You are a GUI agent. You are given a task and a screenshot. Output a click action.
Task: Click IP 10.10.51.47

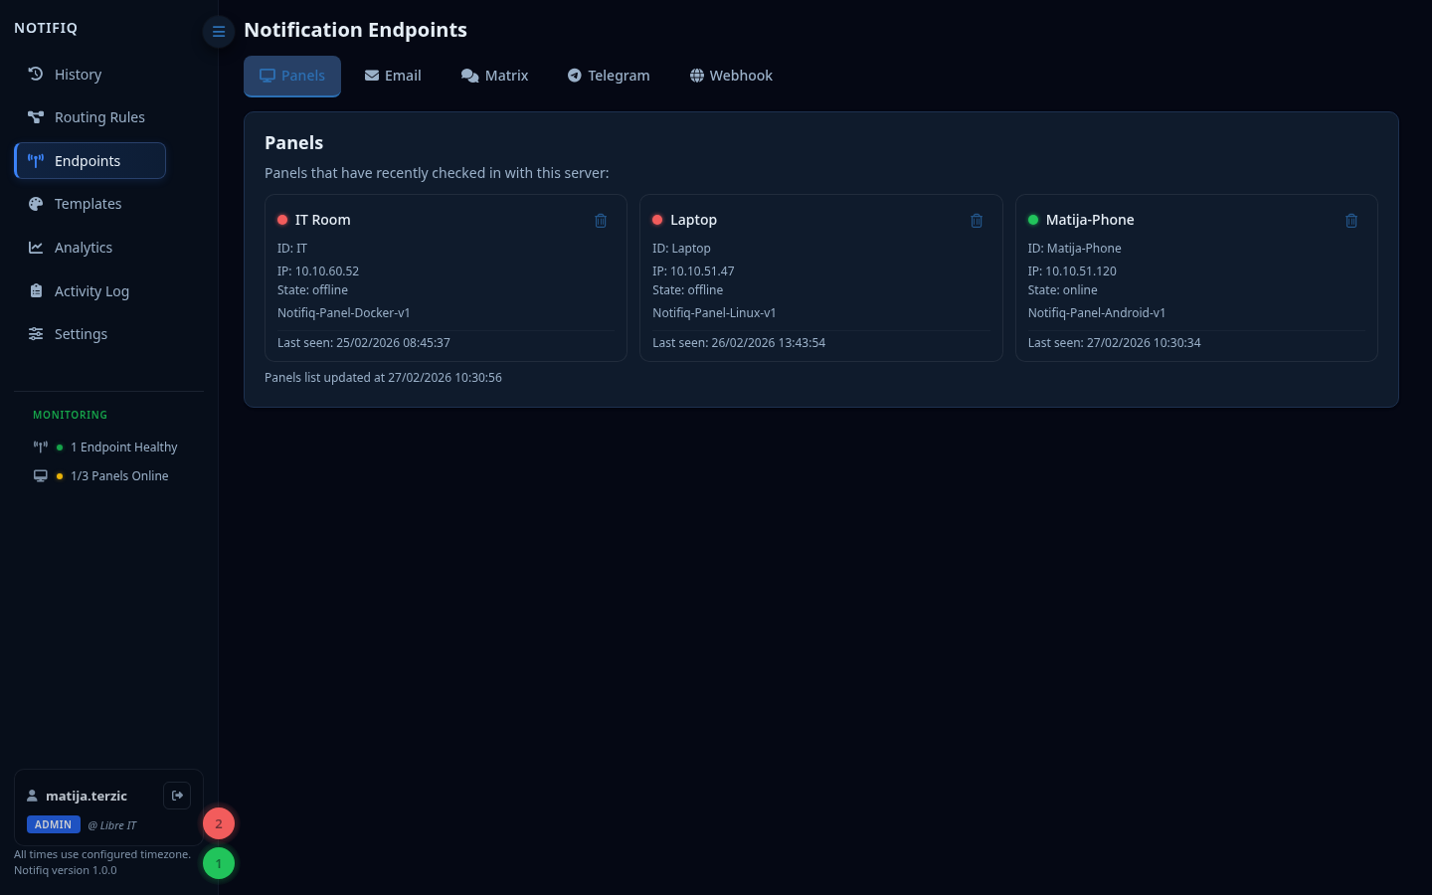[693, 270]
